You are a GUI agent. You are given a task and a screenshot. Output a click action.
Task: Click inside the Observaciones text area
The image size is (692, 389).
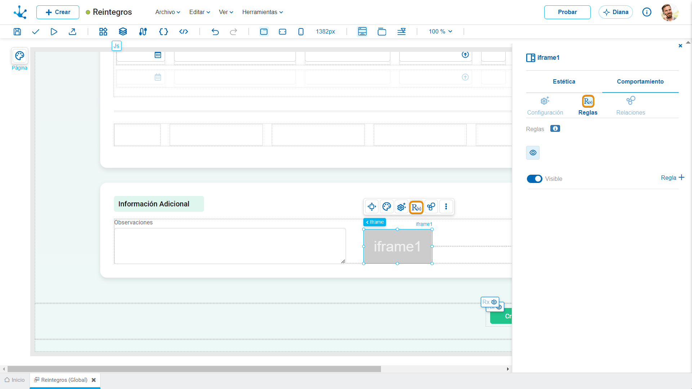(230, 246)
